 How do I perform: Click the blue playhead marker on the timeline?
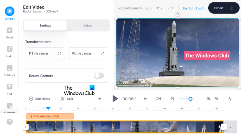48,109
